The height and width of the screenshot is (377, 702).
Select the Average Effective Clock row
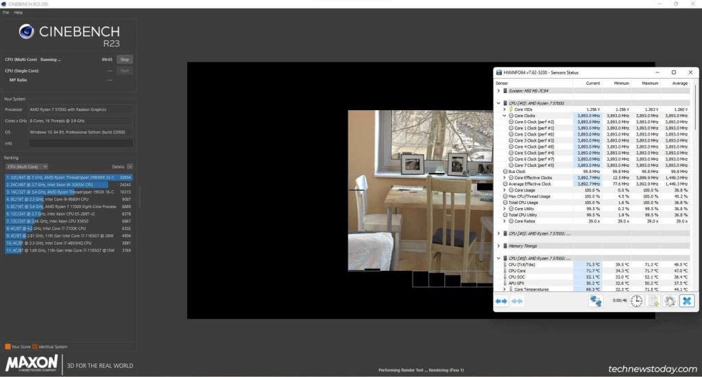pyautogui.click(x=593, y=184)
